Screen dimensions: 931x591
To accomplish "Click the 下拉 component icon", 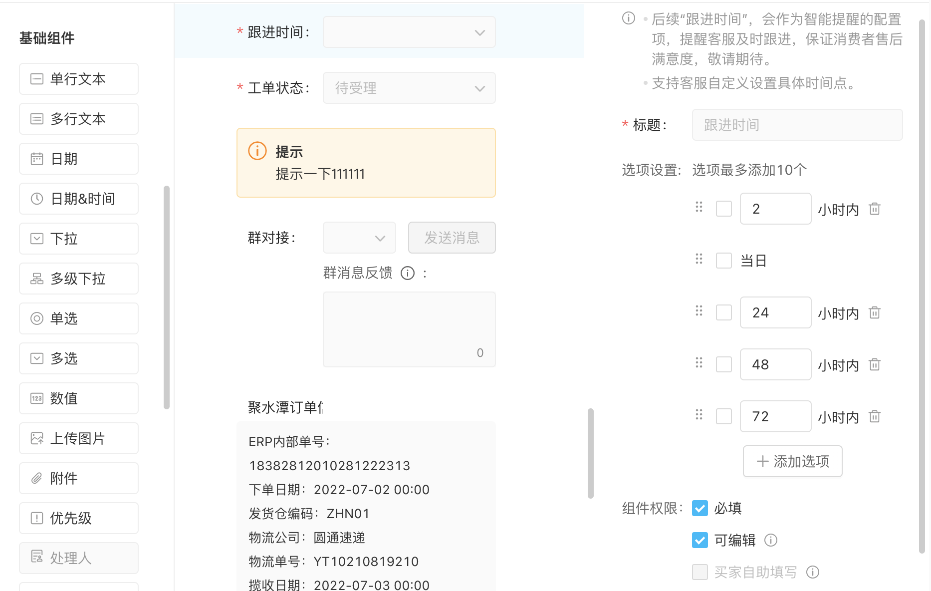I will point(37,239).
